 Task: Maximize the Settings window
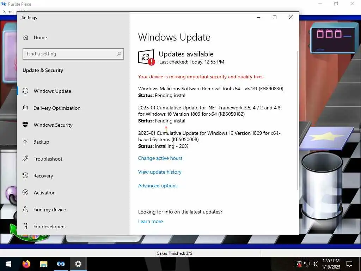point(274,17)
